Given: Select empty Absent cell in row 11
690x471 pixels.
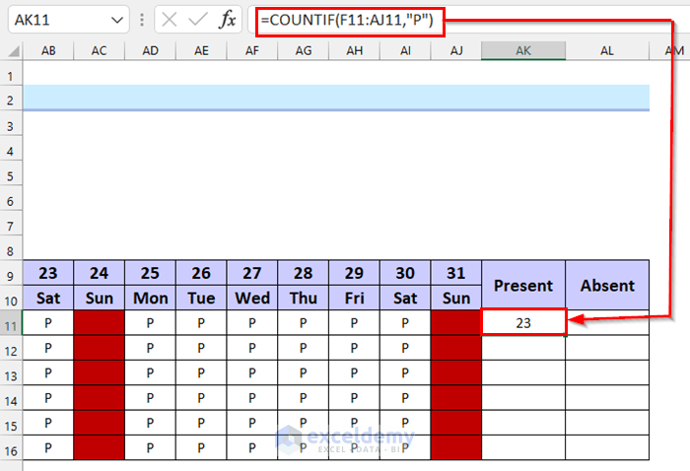Looking at the screenshot, I should point(607,323).
